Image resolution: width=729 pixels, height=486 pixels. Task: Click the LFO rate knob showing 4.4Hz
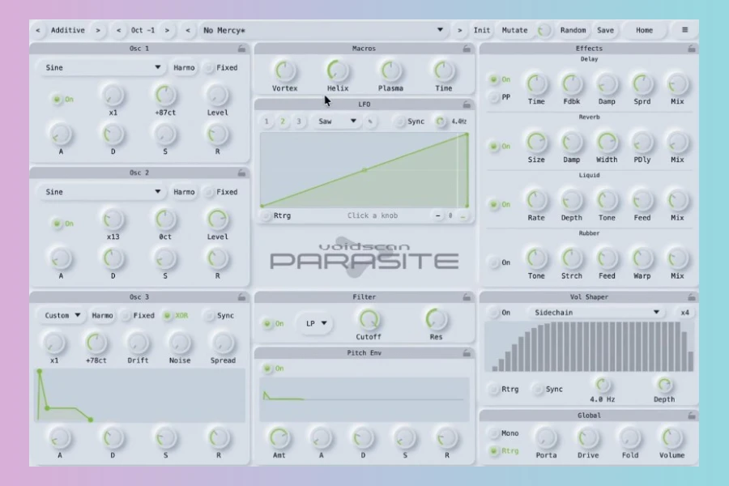(440, 122)
